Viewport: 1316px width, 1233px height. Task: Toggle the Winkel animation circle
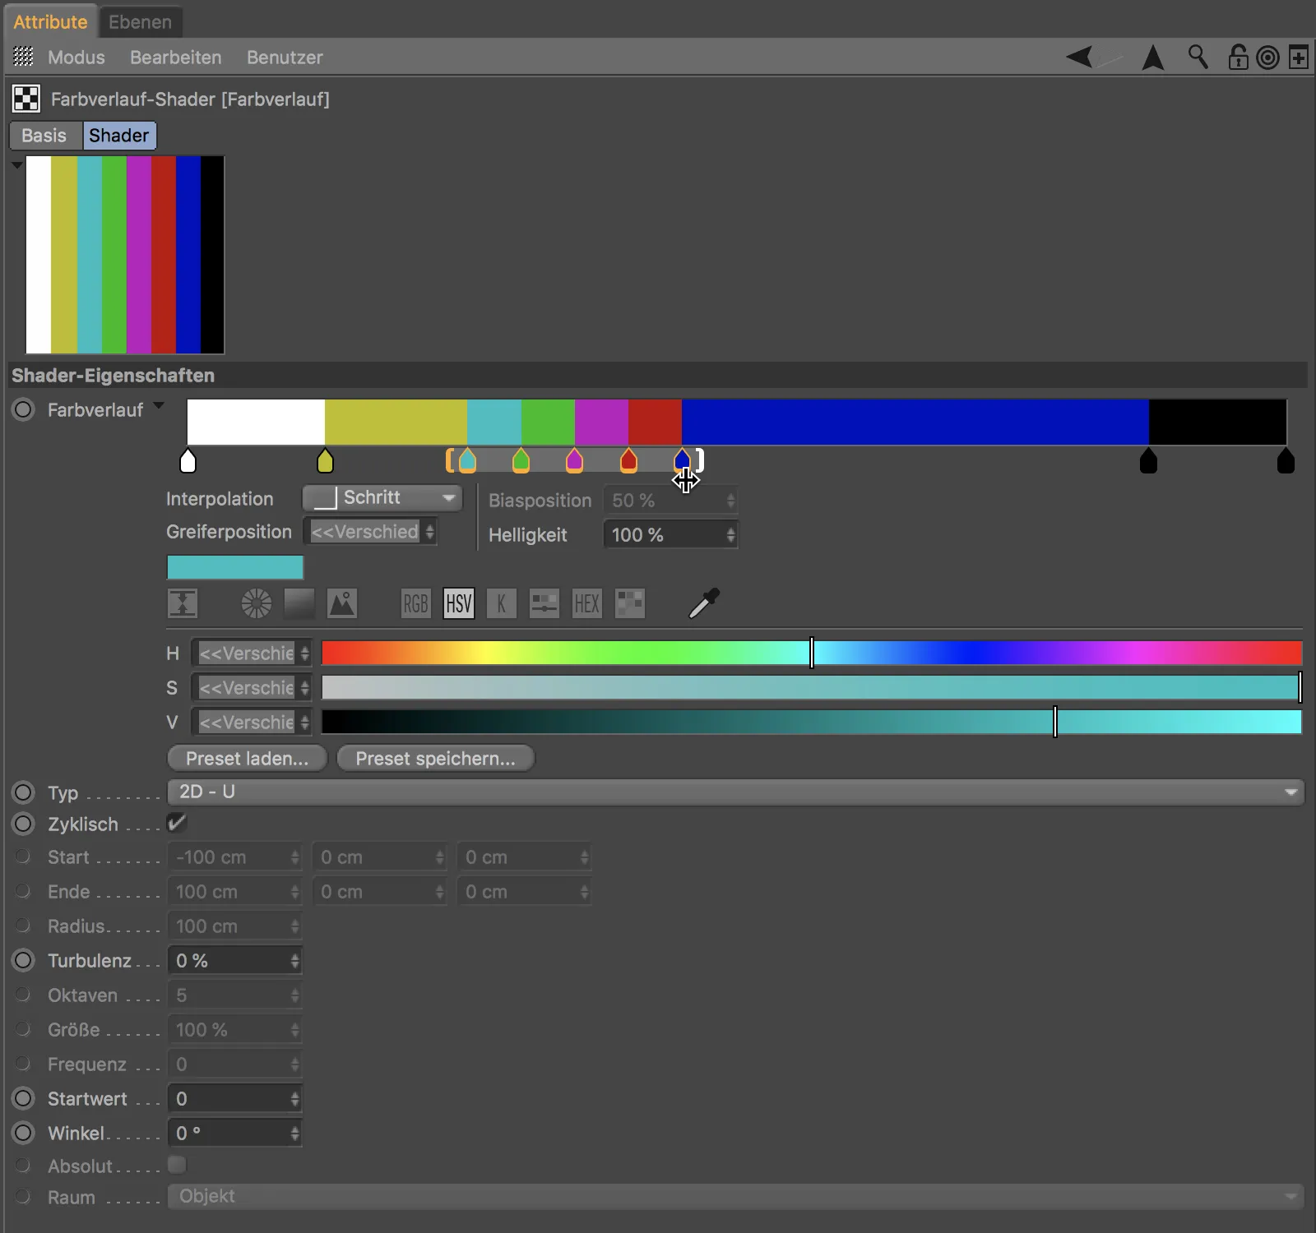[x=23, y=1133]
